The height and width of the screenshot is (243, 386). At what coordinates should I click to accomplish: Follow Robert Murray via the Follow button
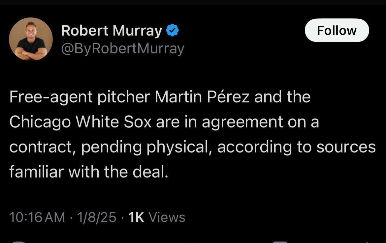click(337, 30)
